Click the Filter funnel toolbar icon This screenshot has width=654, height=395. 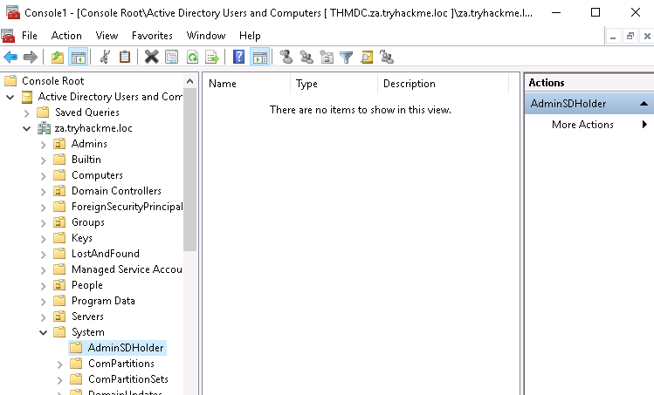(346, 57)
